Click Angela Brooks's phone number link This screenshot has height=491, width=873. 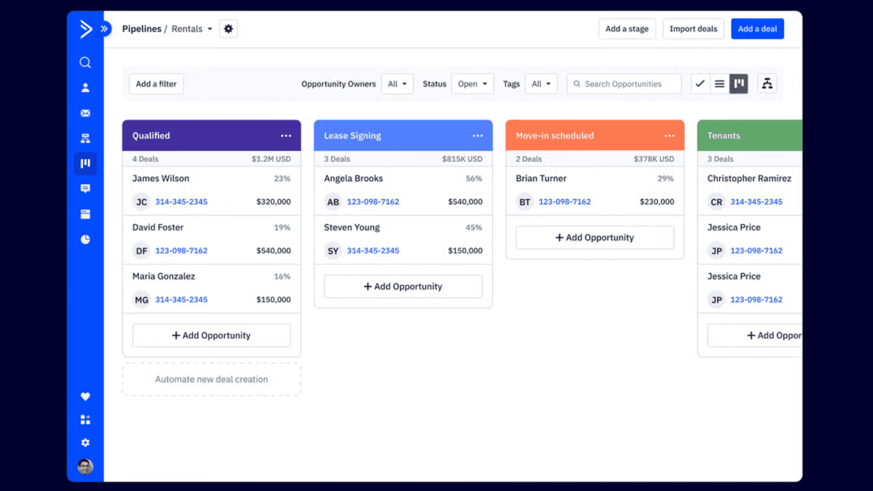(x=373, y=202)
